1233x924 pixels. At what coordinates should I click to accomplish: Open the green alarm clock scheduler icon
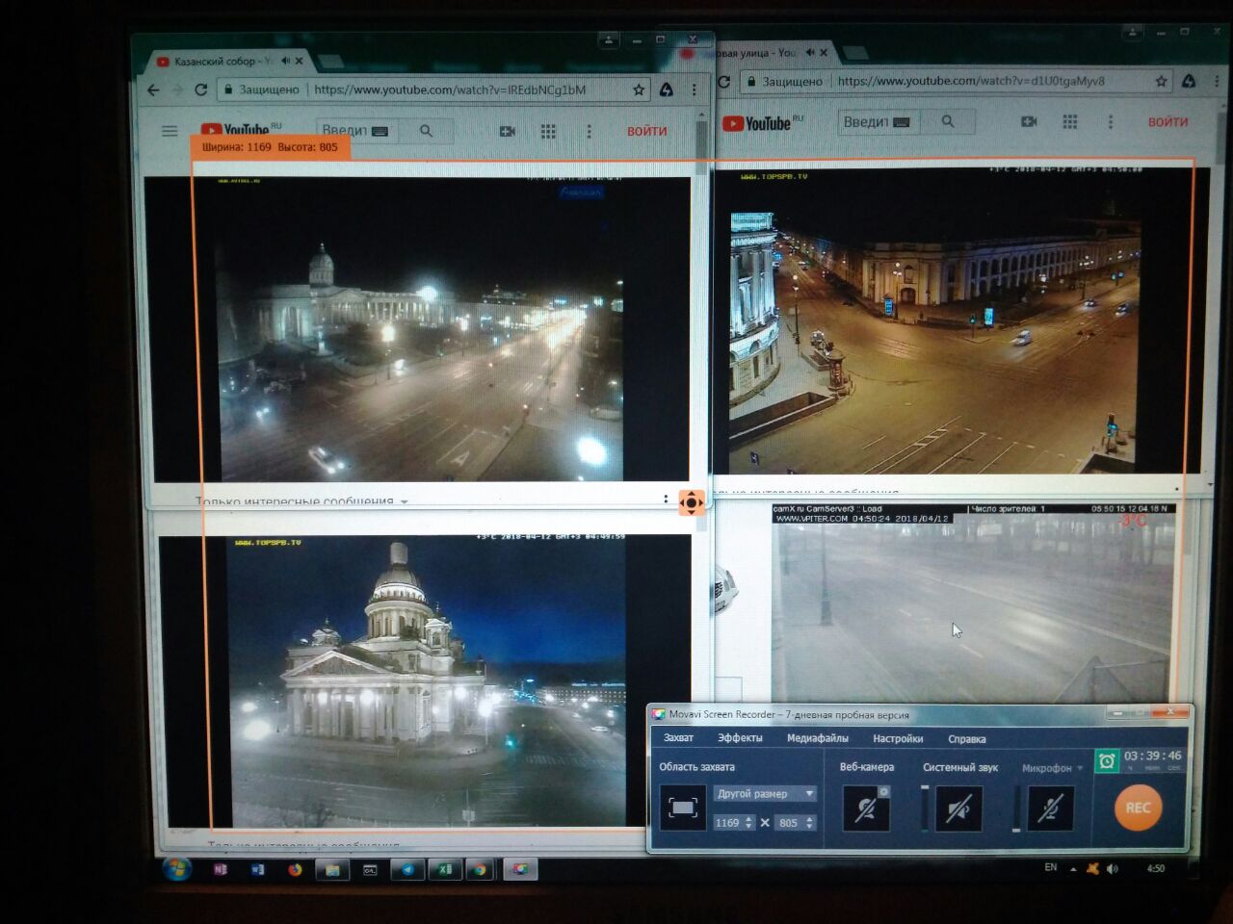pos(1107,761)
